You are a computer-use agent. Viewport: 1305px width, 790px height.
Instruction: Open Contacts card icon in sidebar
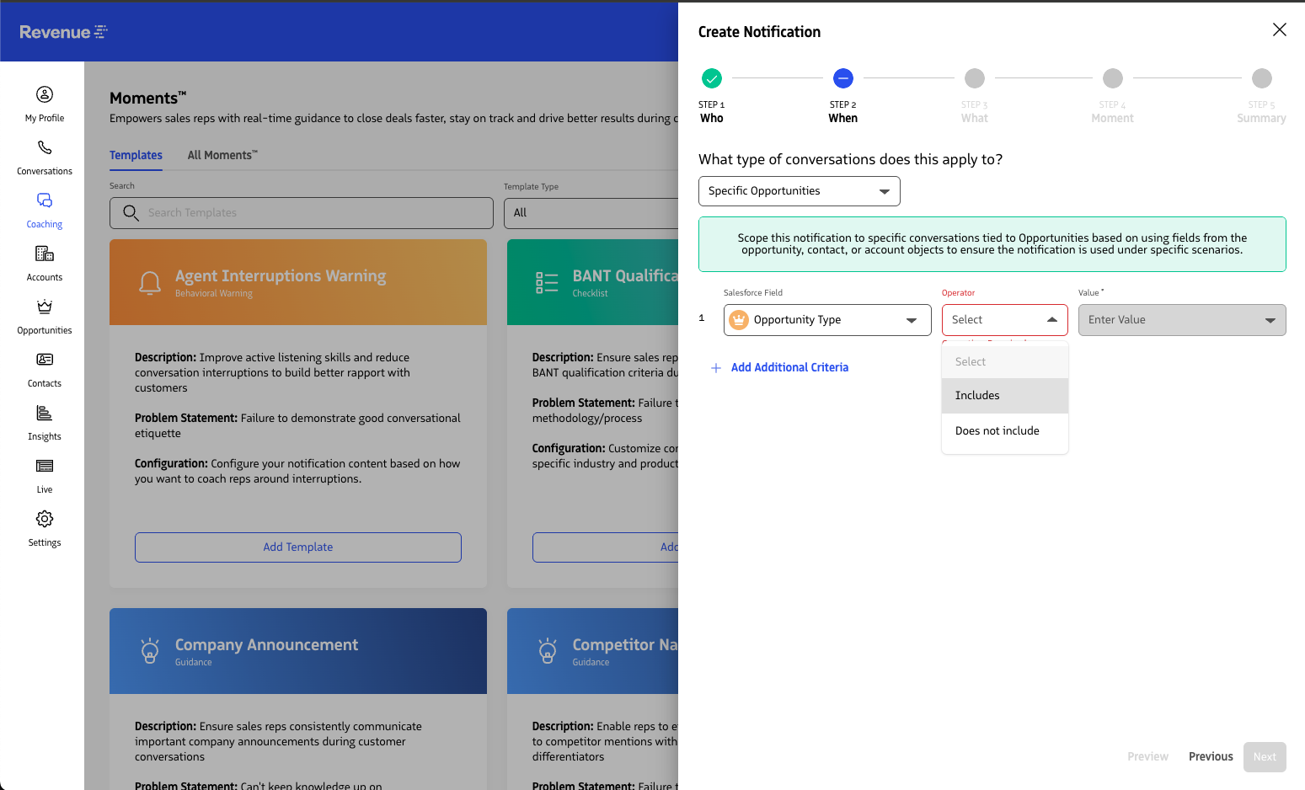[45, 360]
